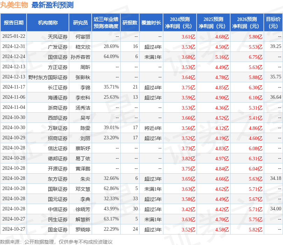Click the 研究员 column header
This screenshot has height=245, width=283.
point(80,22)
